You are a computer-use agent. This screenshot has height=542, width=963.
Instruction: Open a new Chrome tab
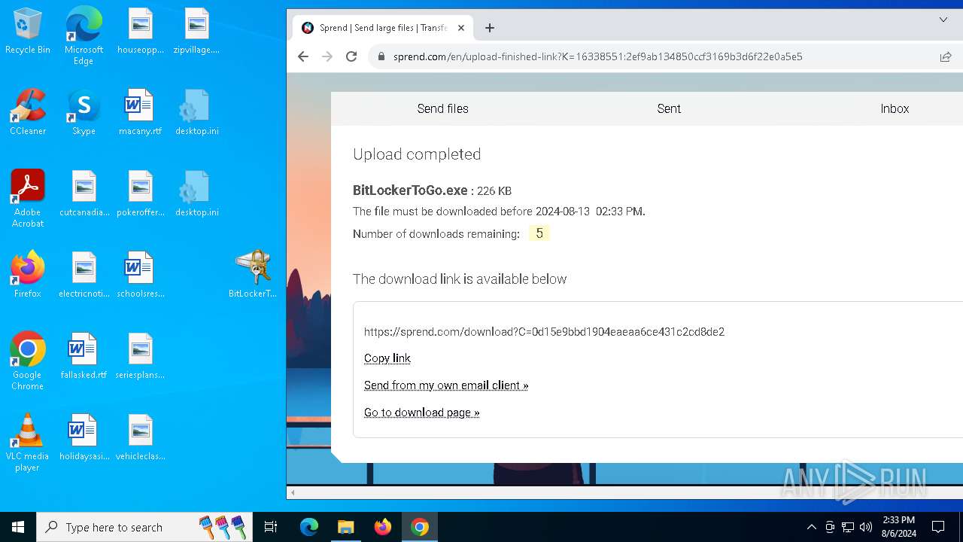pyautogui.click(x=490, y=28)
